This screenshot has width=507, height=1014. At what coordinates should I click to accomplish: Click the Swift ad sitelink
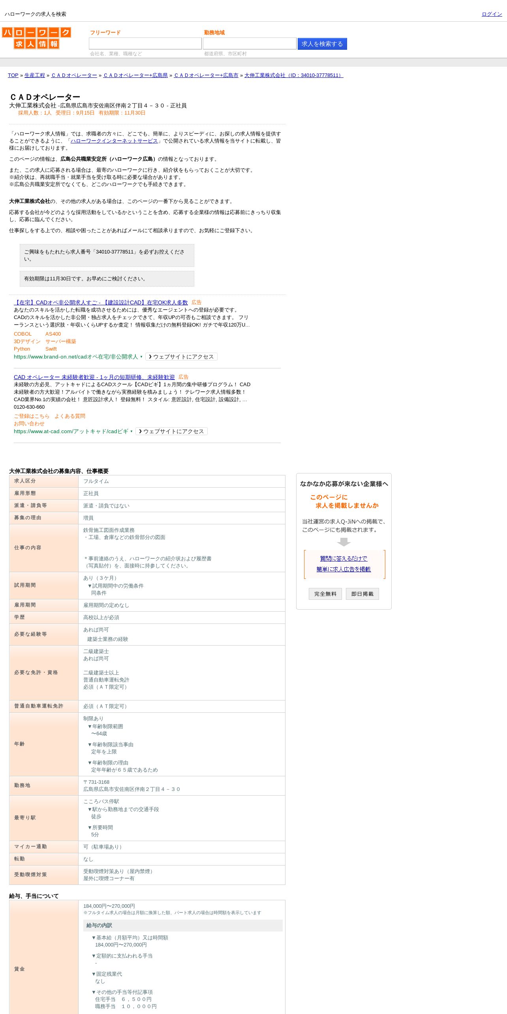pos(51,349)
